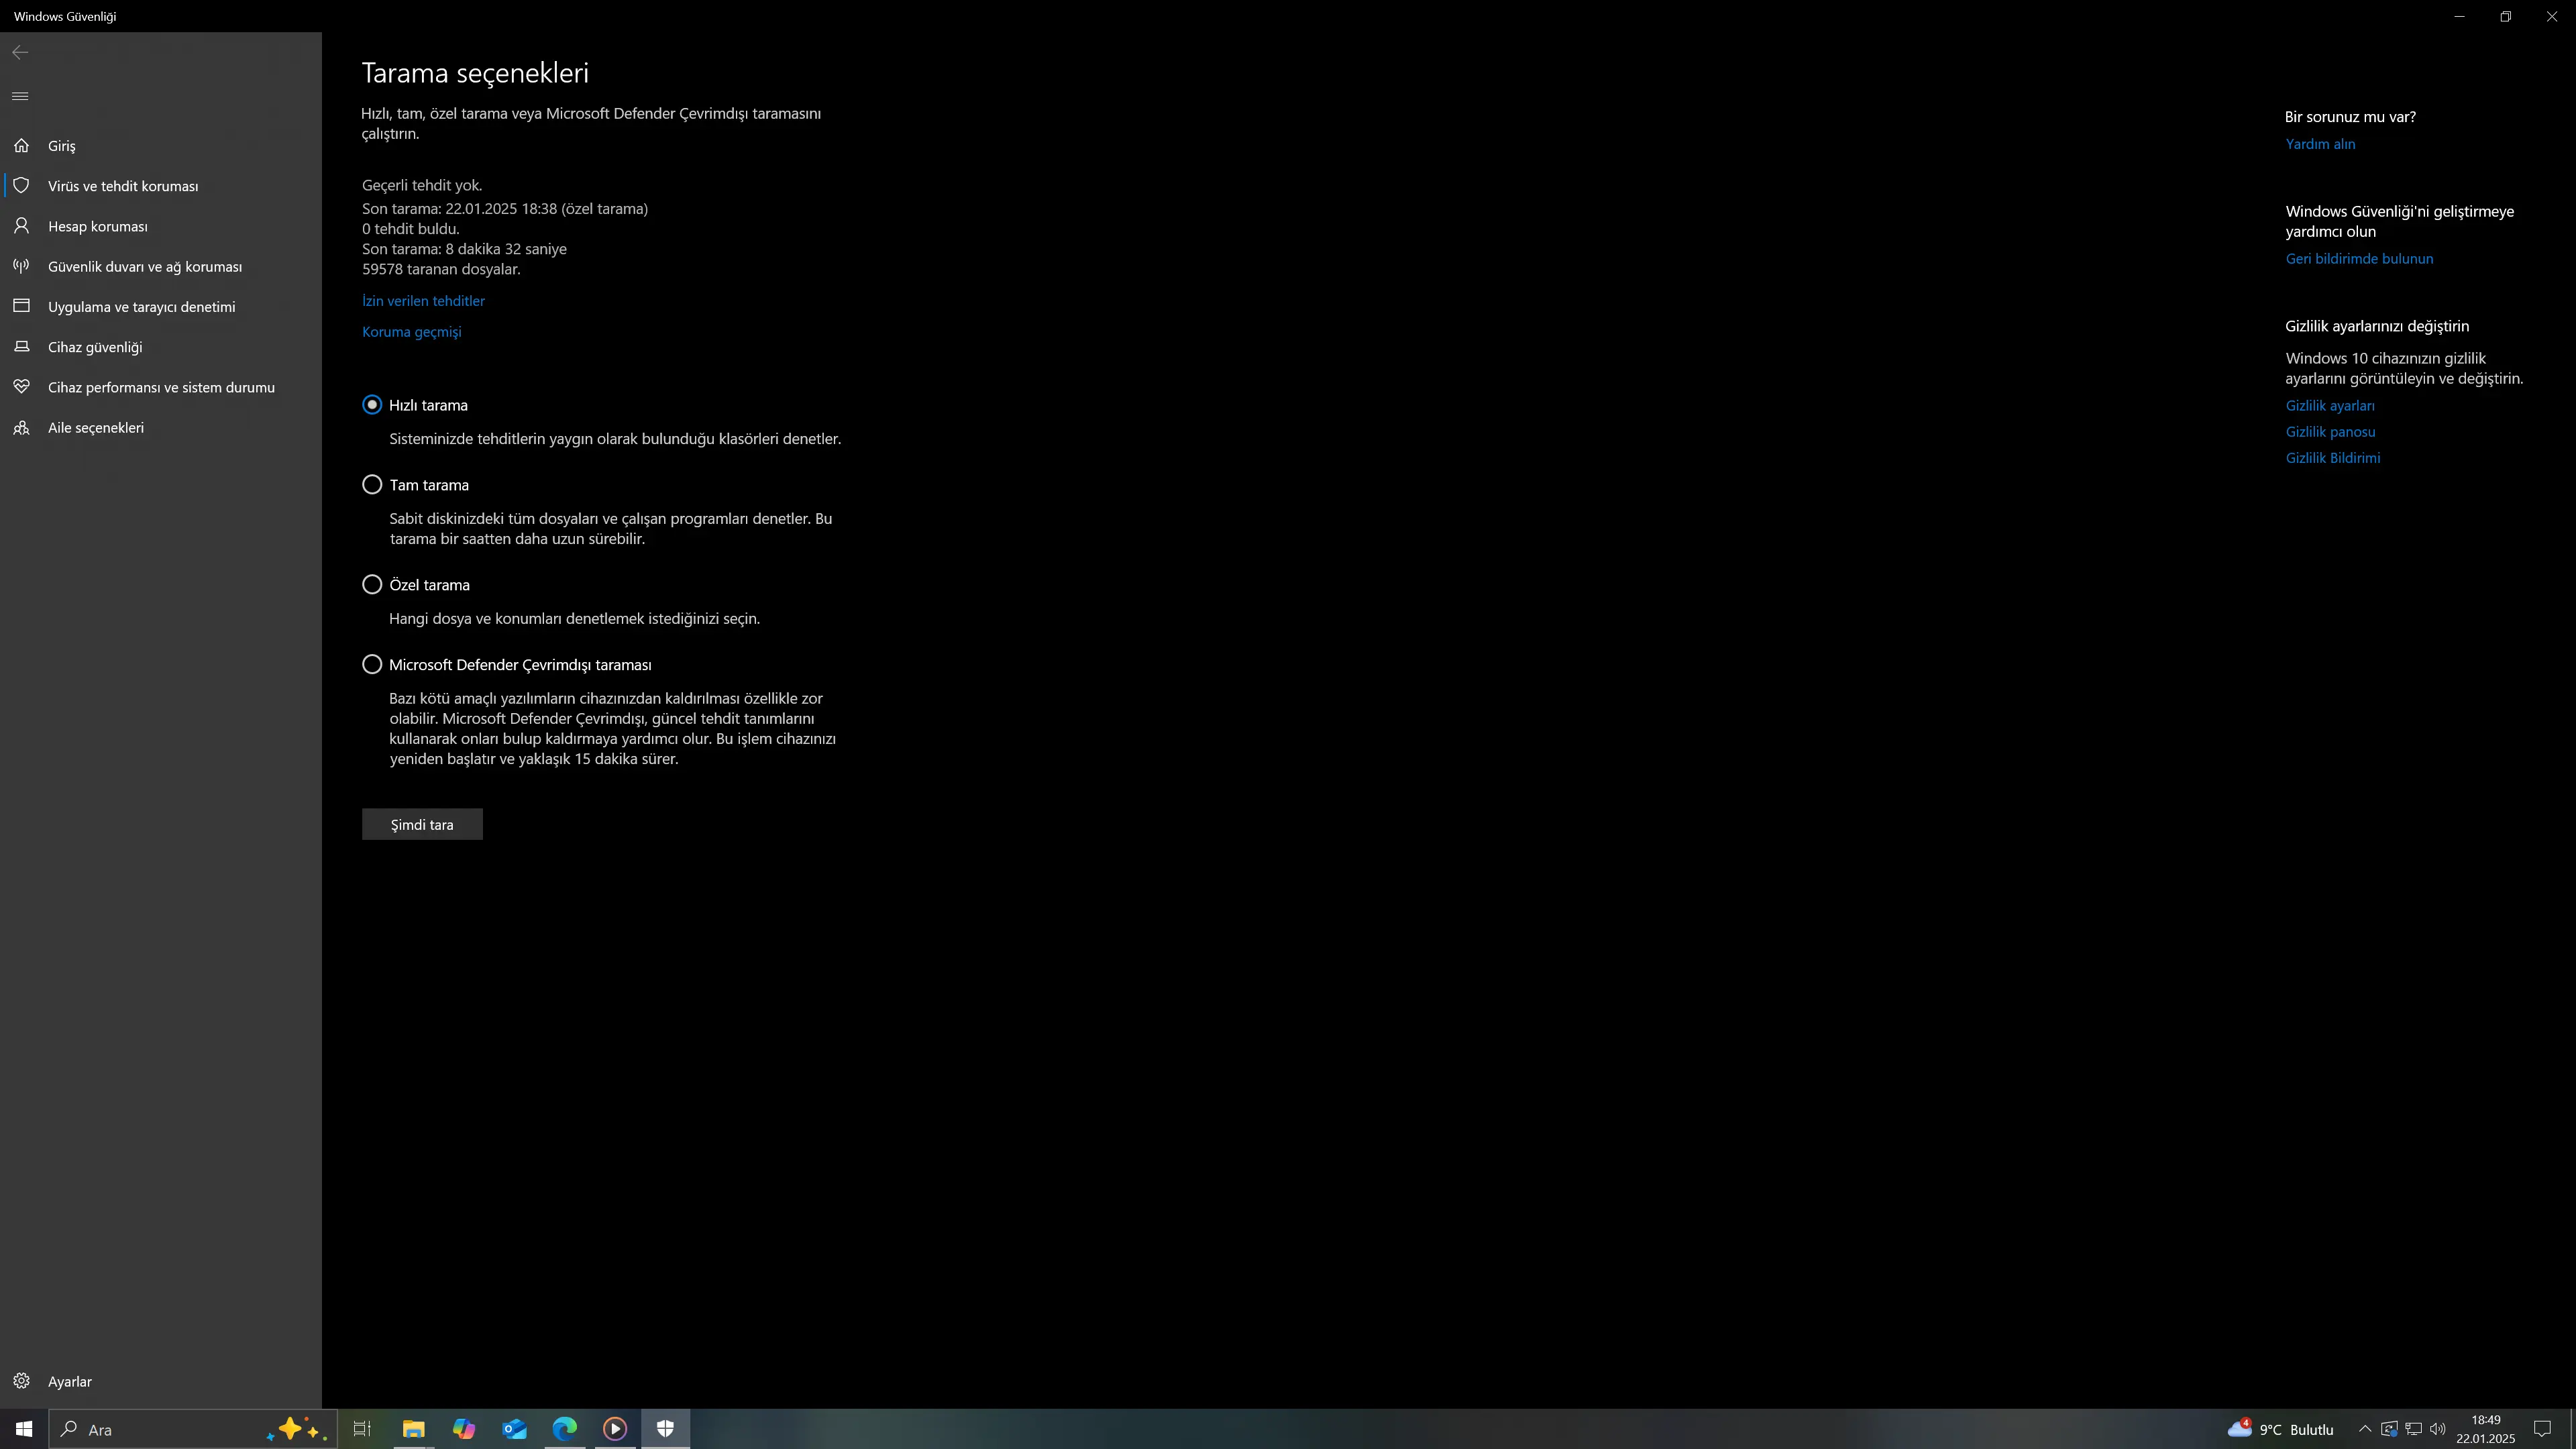Click the Yardım alın link
The width and height of the screenshot is (2576, 1449).
pyautogui.click(x=2320, y=144)
